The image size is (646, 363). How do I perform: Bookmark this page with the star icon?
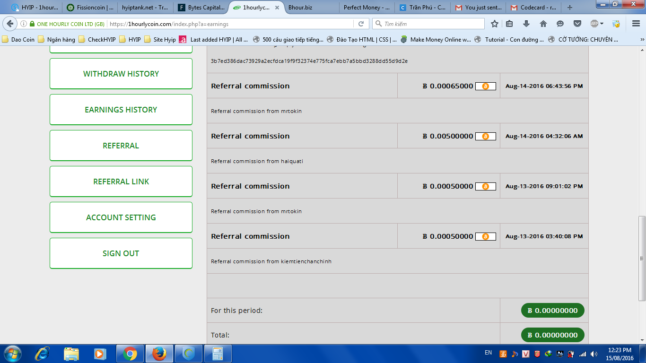pyautogui.click(x=495, y=24)
